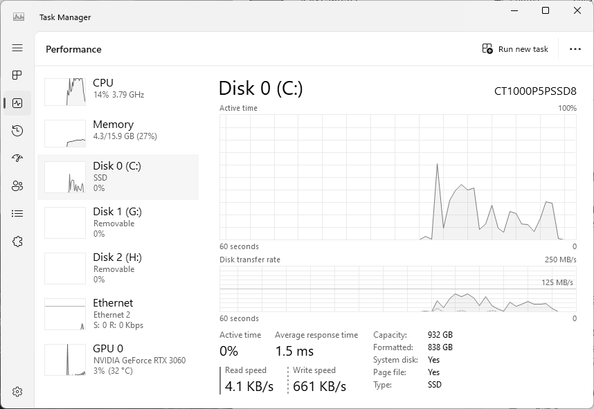Open the Services page
This screenshot has width=594, height=409.
(17, 242)
